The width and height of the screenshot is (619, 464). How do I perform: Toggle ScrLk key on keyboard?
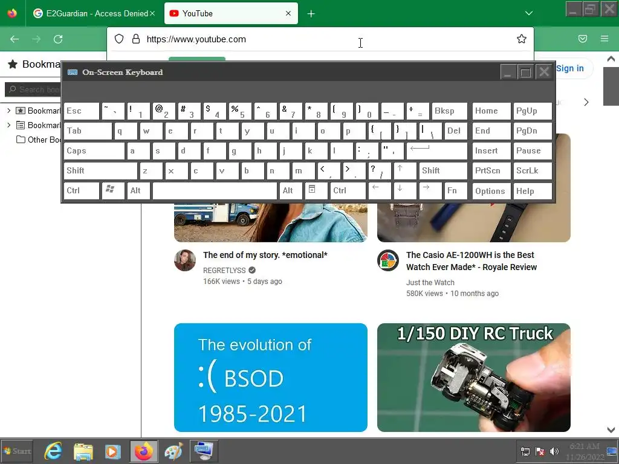(532, 171)
